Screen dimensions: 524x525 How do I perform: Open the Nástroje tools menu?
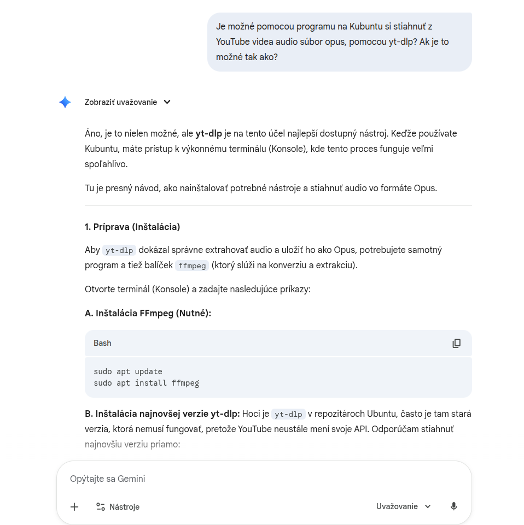[x=118, y=507]
